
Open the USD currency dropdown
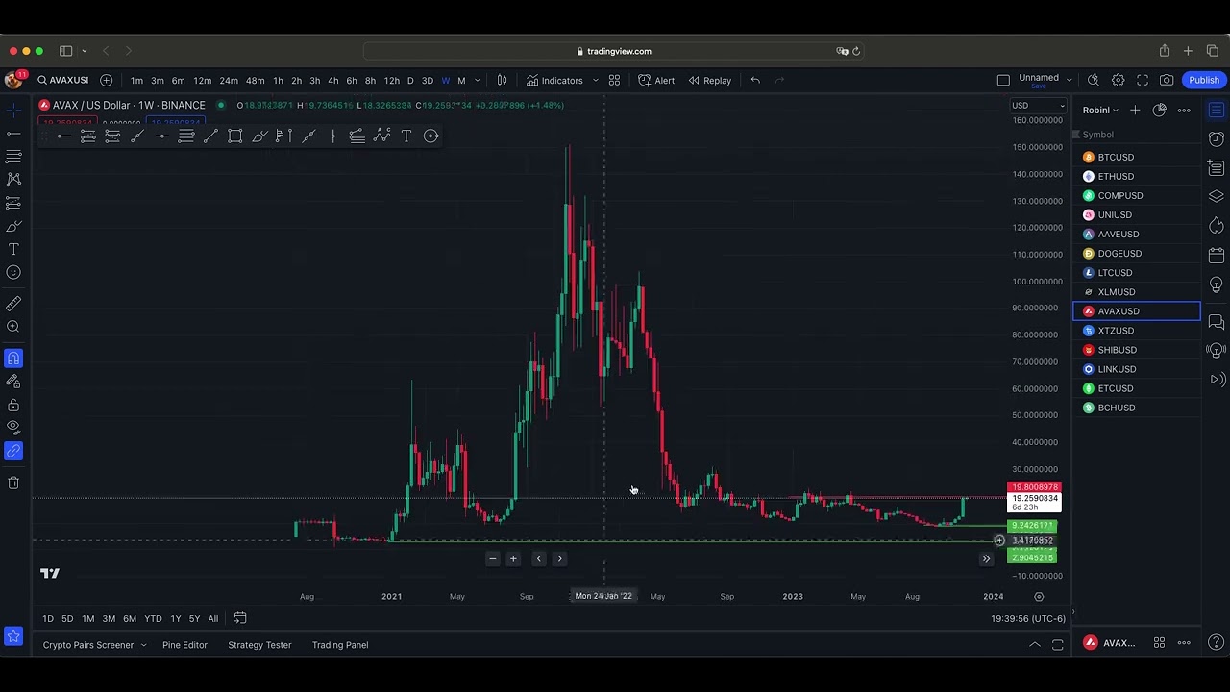pyautogui.click(x=1038, y=106)
